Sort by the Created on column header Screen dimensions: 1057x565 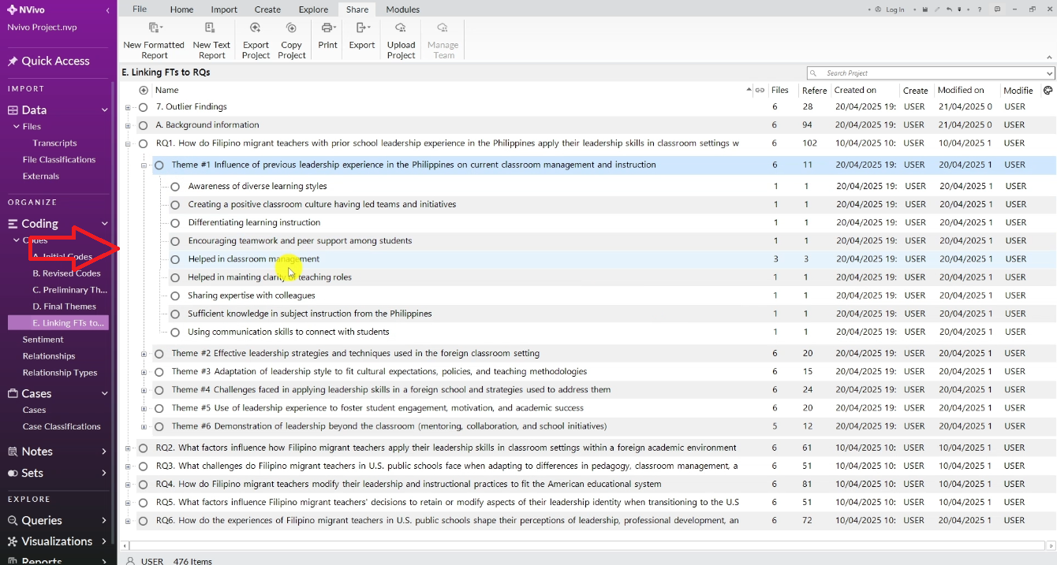click(x=855, y=90)
